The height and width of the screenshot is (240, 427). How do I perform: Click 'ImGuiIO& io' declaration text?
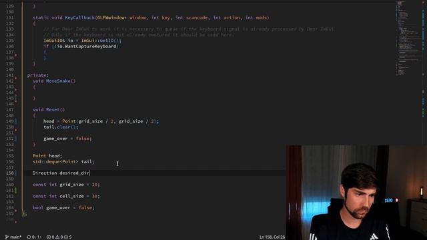tap(58, 41)
